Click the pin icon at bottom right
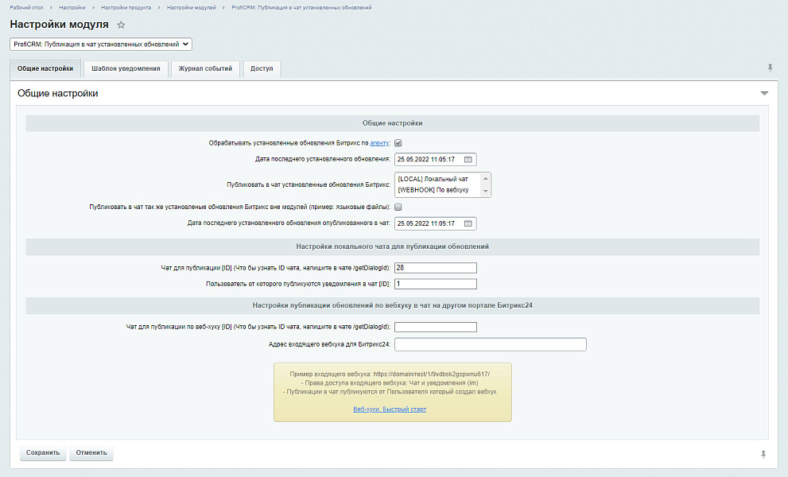The height and width of the screenshot is (477, 788). 763,454
